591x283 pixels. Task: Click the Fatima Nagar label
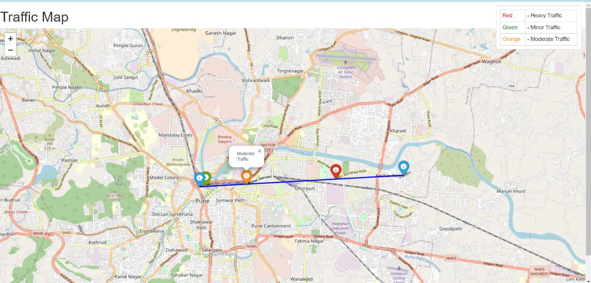click(309, 241)
